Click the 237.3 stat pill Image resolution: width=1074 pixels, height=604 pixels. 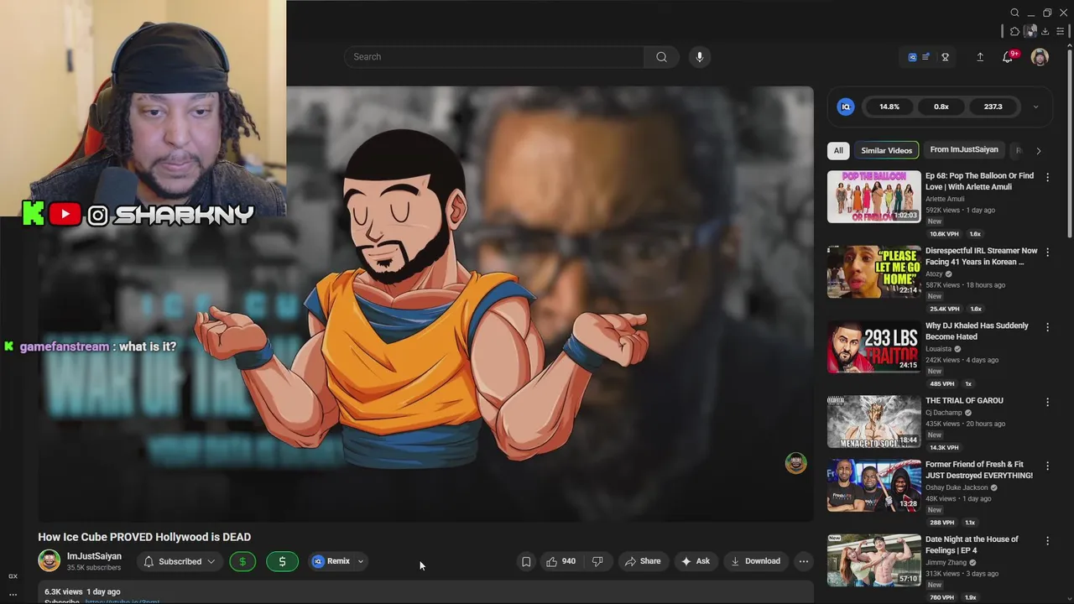click(993, 107)
